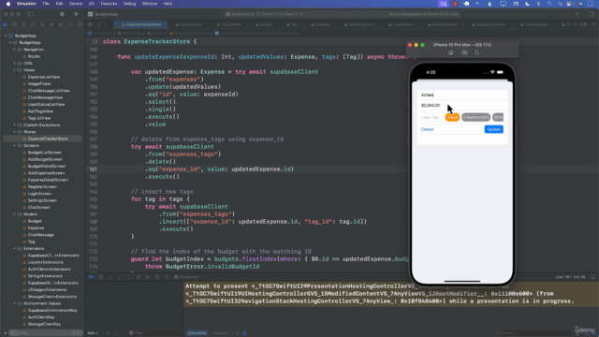Viewport: 599px width, 337px height.
Task: Open Spotlight search in menu bar
Action: [x=560, y=4]
